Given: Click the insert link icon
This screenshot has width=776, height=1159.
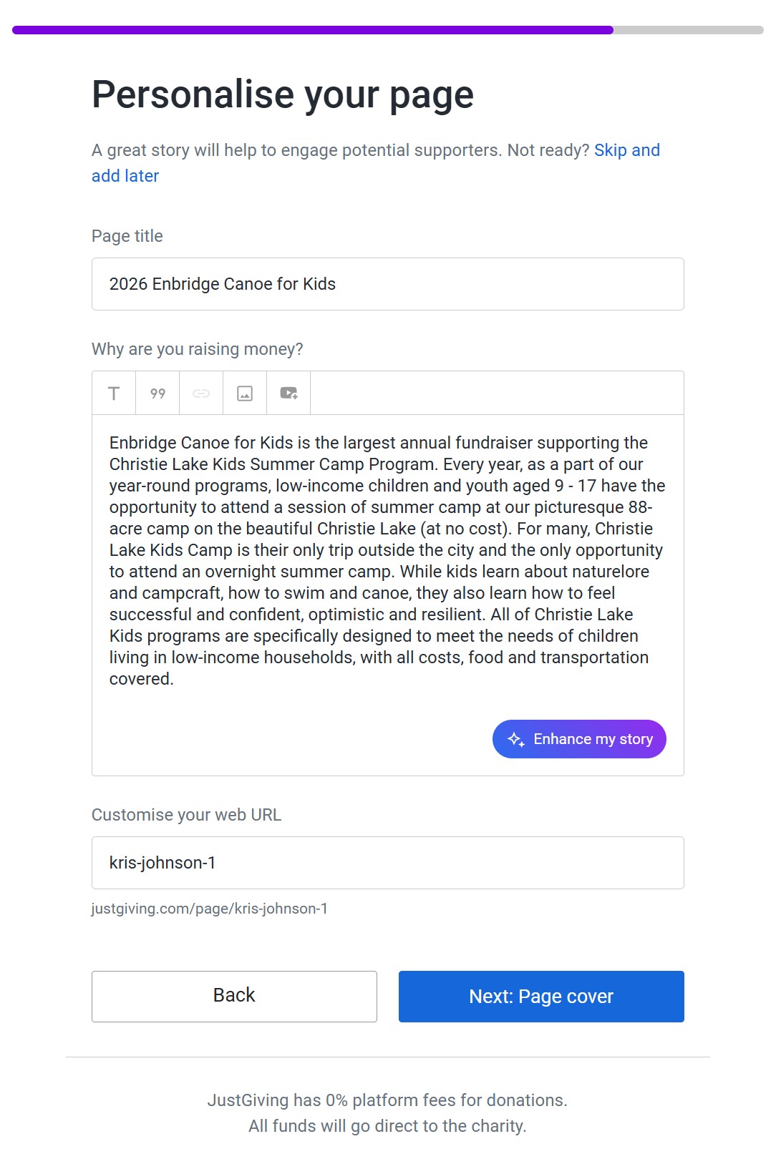Looking at the screenshot, I should tap(201, 393).
